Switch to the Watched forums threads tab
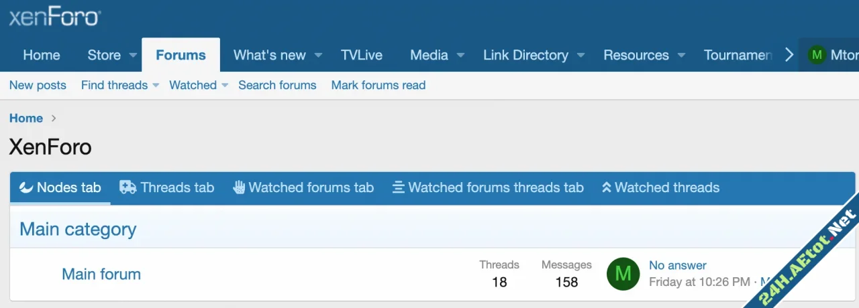This screenshot has width=859, height=308. pos(488,187)
